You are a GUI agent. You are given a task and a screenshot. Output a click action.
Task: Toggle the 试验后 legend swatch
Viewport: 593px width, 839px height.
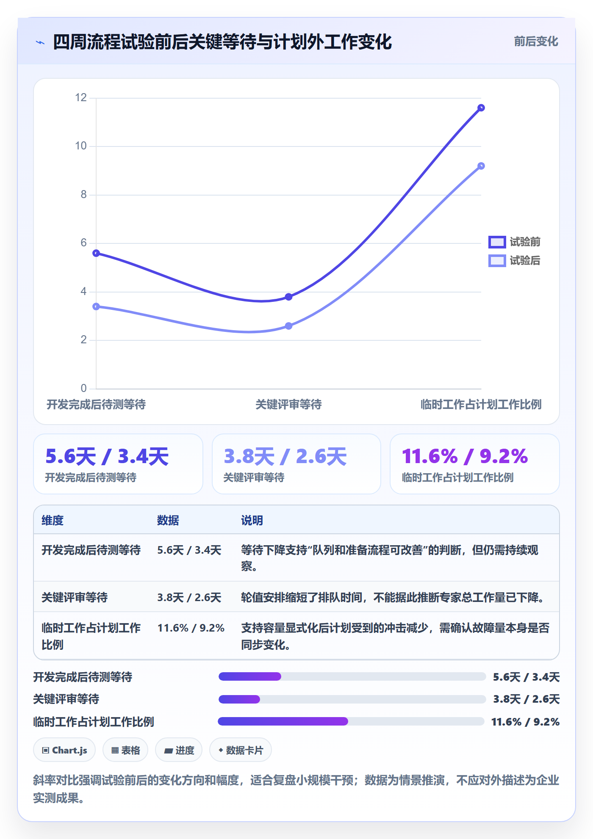(497, 261)
